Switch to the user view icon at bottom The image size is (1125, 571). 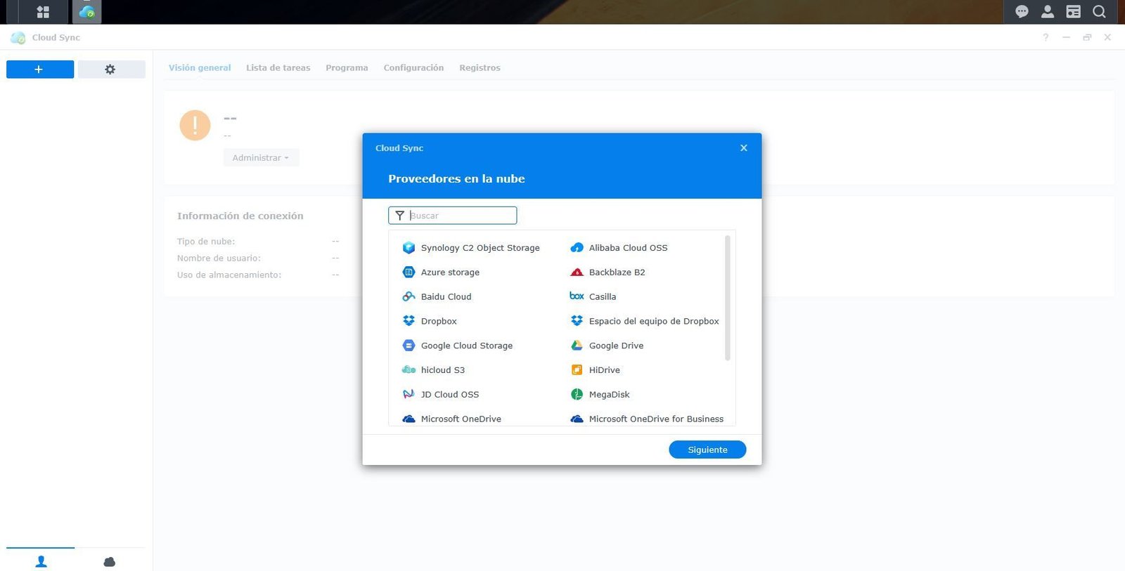tap(41, 561)
